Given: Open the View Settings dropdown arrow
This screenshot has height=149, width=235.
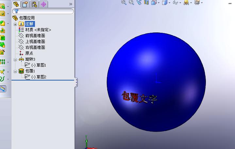Looking at the screenshot, I should (x=202, y=3).
